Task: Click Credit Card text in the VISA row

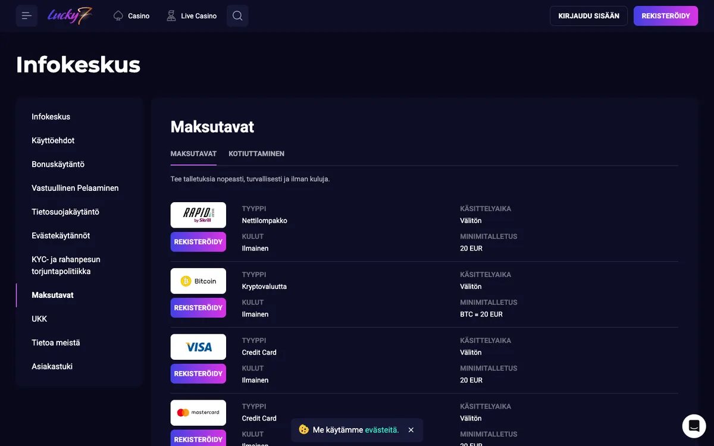Action: [259, 353]
